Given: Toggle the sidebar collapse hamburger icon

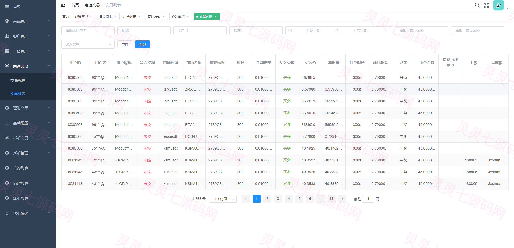Looking at the screenshot, I should point(63,5).
